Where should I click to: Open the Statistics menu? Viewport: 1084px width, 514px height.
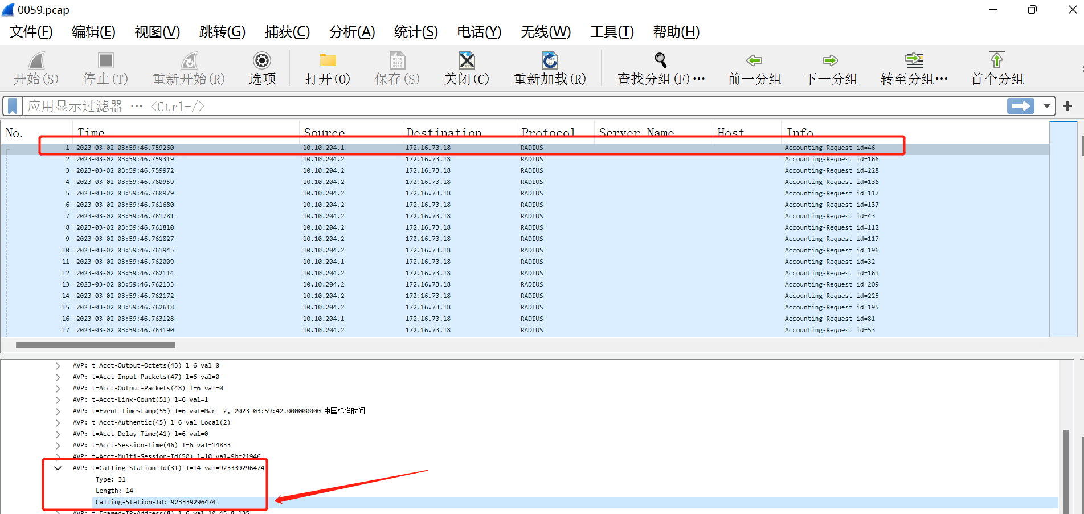click(415, 32)
